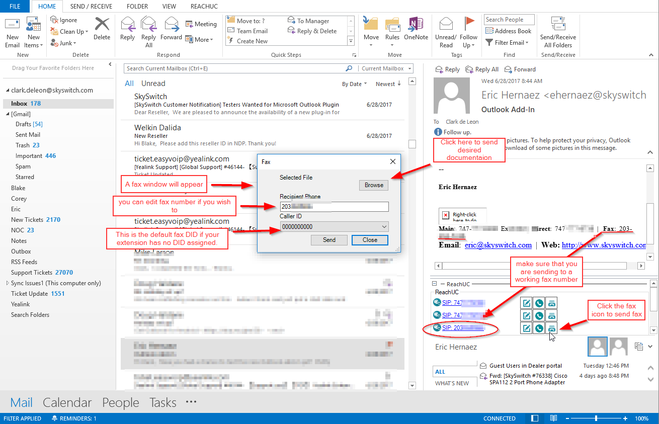Close the Fax dialog with its X

click(393, 161)
